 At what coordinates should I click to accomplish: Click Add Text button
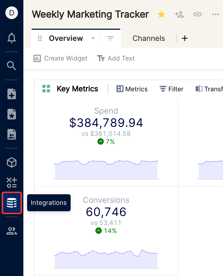116,58
